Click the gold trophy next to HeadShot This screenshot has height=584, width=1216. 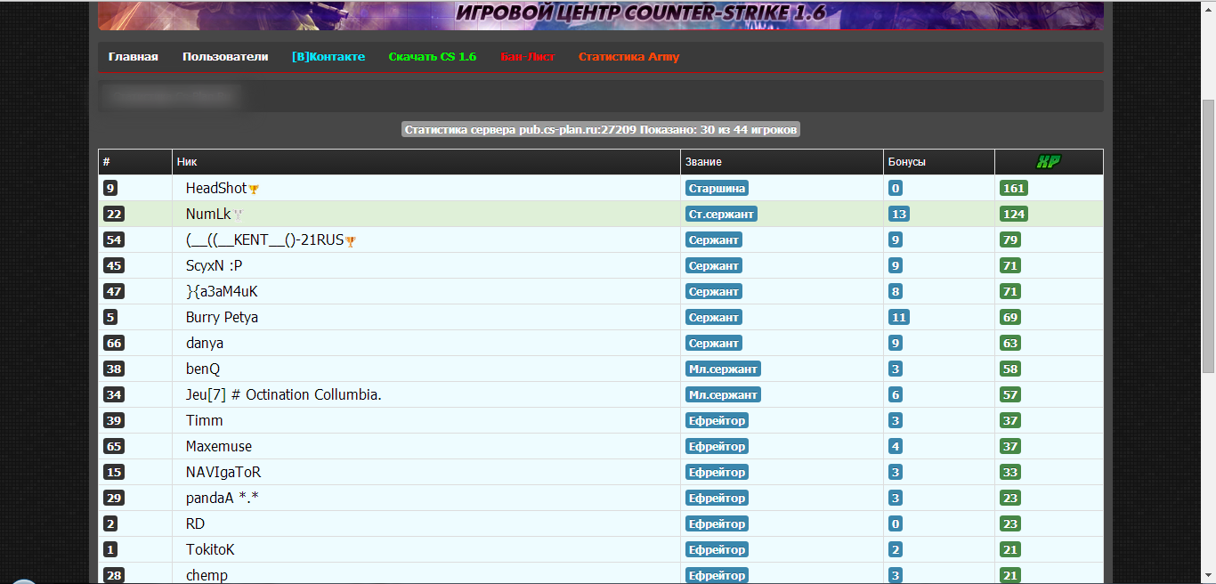pyautogui.click(x=254, y=189)
